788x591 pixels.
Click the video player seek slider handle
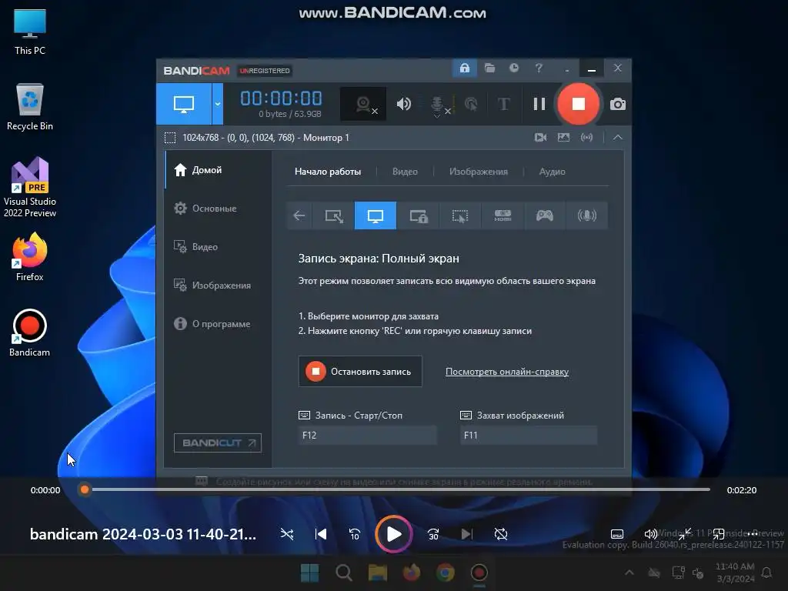(85, 489)
